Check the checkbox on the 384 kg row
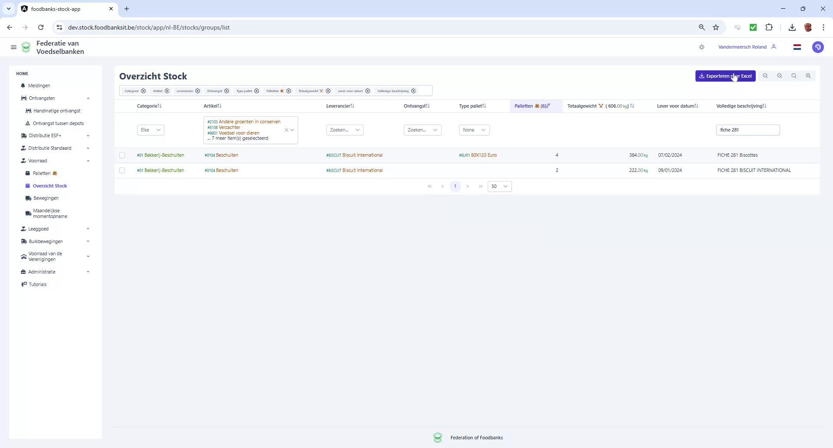833x448 pixels. tap(122, 155)
